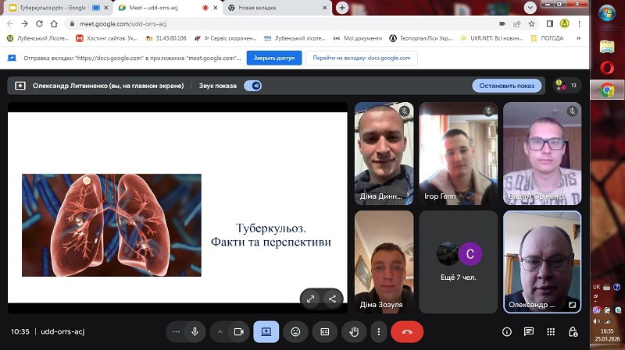Raise hand using the hand icon
The width and height of the screenshot is (625, 350).
354,331
